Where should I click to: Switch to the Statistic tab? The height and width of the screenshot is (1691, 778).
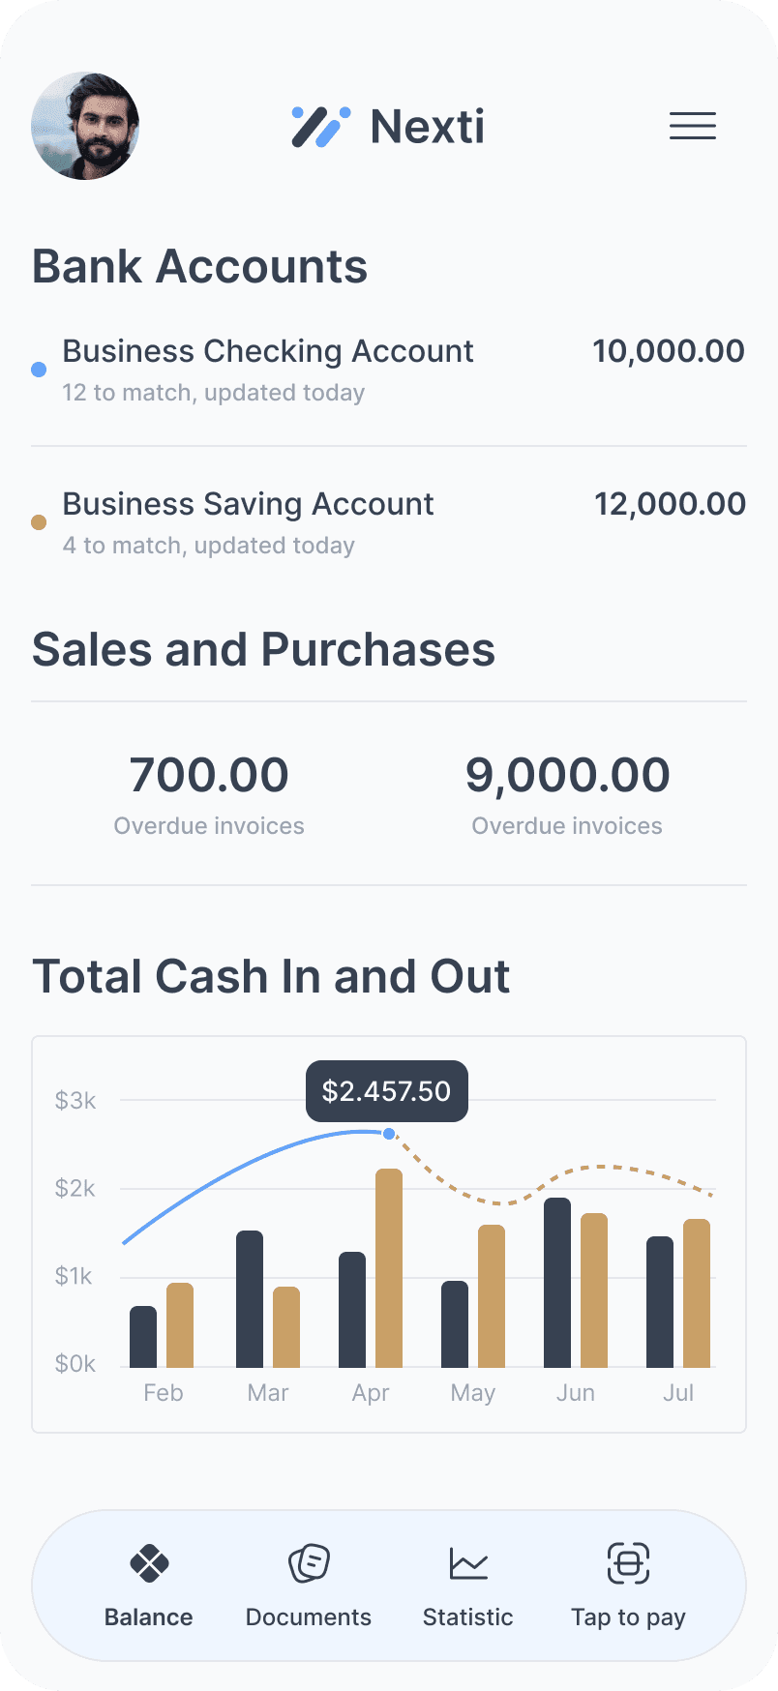[467, 1587]
